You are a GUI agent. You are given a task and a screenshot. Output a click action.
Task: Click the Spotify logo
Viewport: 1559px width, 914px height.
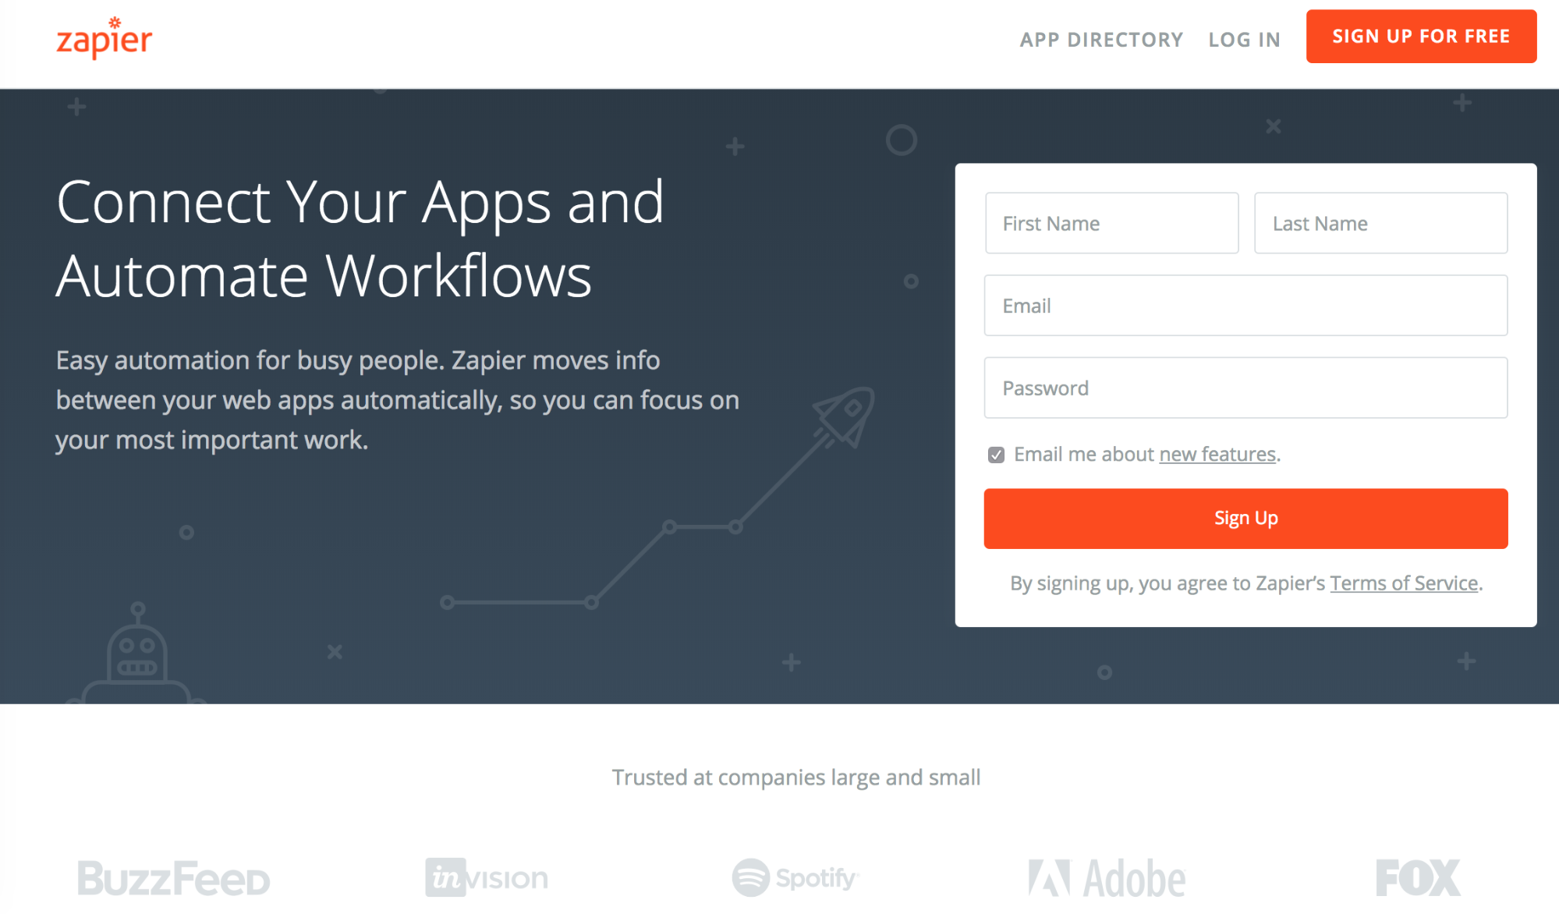[795, 878]
